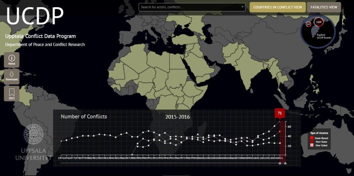Image resolution: width=354 pixels, height=176 pixels.
Task: Click the 1458 events cluster bubble
Action: click(318, 22)
